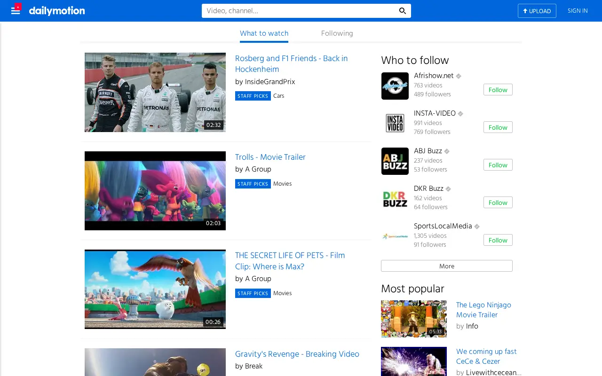Image resolution: width=602 pixels, height=376 pixels.
Task: Click Movies tag under Trolls trailer
Action: (283, 184)
